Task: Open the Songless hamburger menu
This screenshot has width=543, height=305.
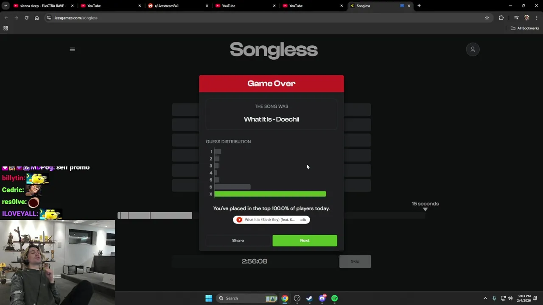Action: pos(72,50)
